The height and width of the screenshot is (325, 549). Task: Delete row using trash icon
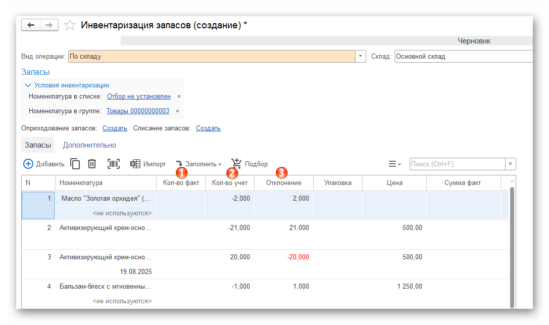click(92, 164)
